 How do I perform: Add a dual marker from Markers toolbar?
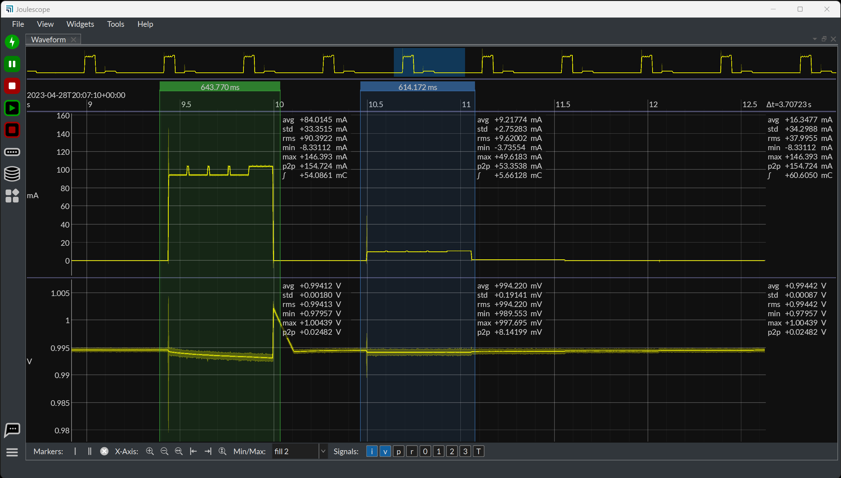pyautogui.click(x=89, y=451)
